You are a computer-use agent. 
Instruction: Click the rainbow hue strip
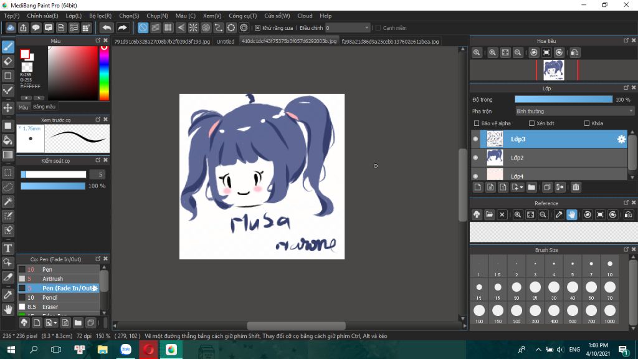(x=104, y=73)
